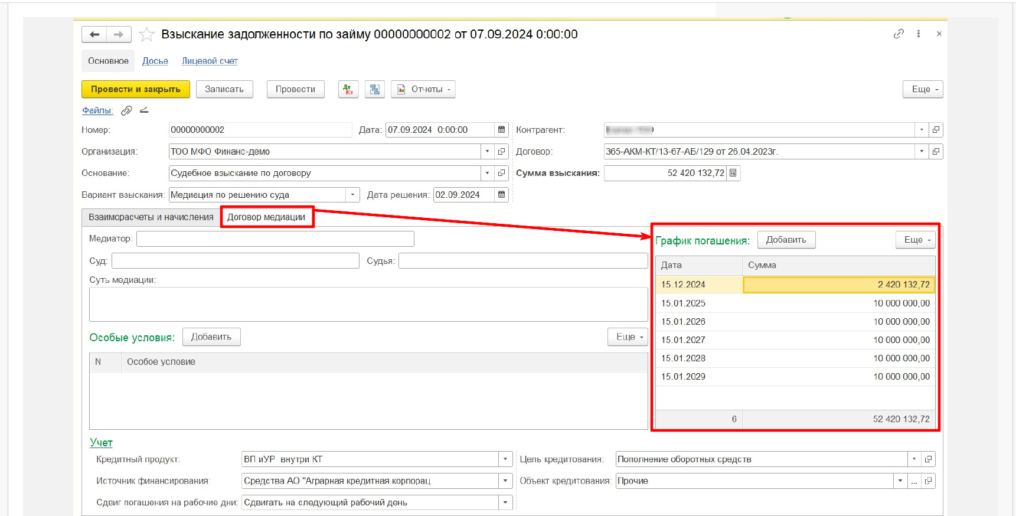Expand Организация dropdown list
The image size is (1016, 516).
[487, 152]
